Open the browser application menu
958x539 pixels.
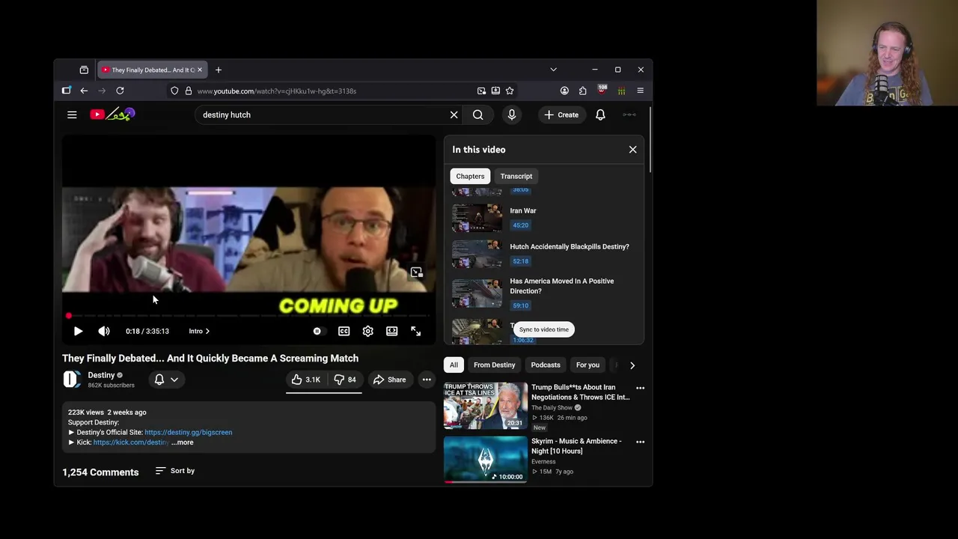click(x=640, y=91)
